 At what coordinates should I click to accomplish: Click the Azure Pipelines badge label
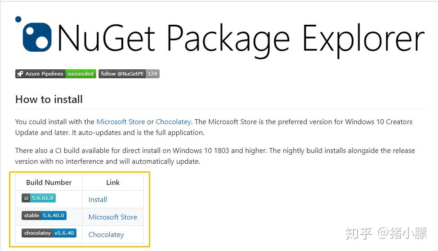[44, 74]
